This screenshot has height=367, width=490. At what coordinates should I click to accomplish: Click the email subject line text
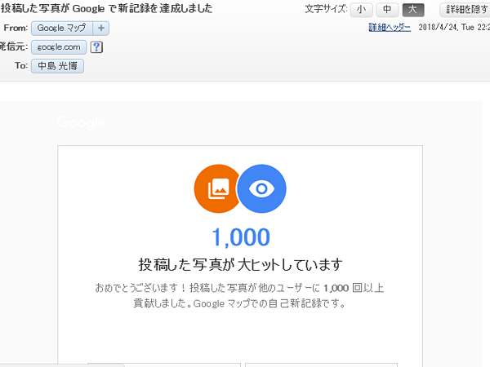tap(106, 8)
